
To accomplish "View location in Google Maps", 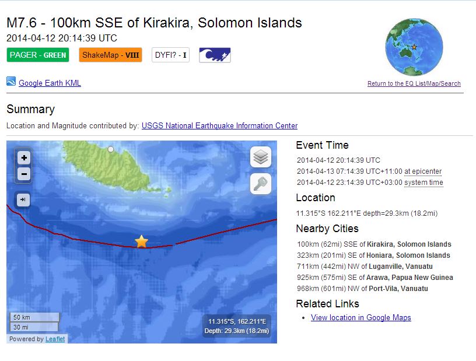I will pyautogui.click(x=360, y=318).
